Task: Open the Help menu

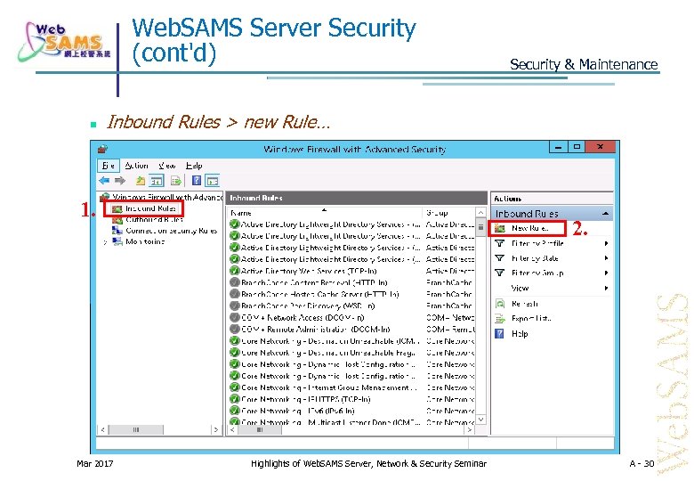Action: click(x=194, y=165)
